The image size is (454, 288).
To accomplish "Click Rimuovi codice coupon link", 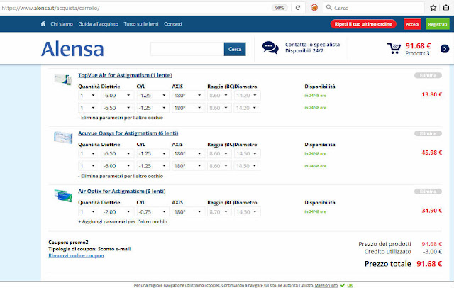I will point(76,255).
